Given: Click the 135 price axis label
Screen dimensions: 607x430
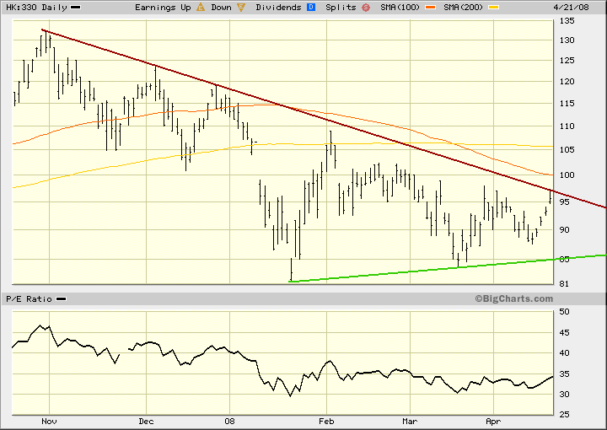Looking at the screenshot, I should coord(567,21).
